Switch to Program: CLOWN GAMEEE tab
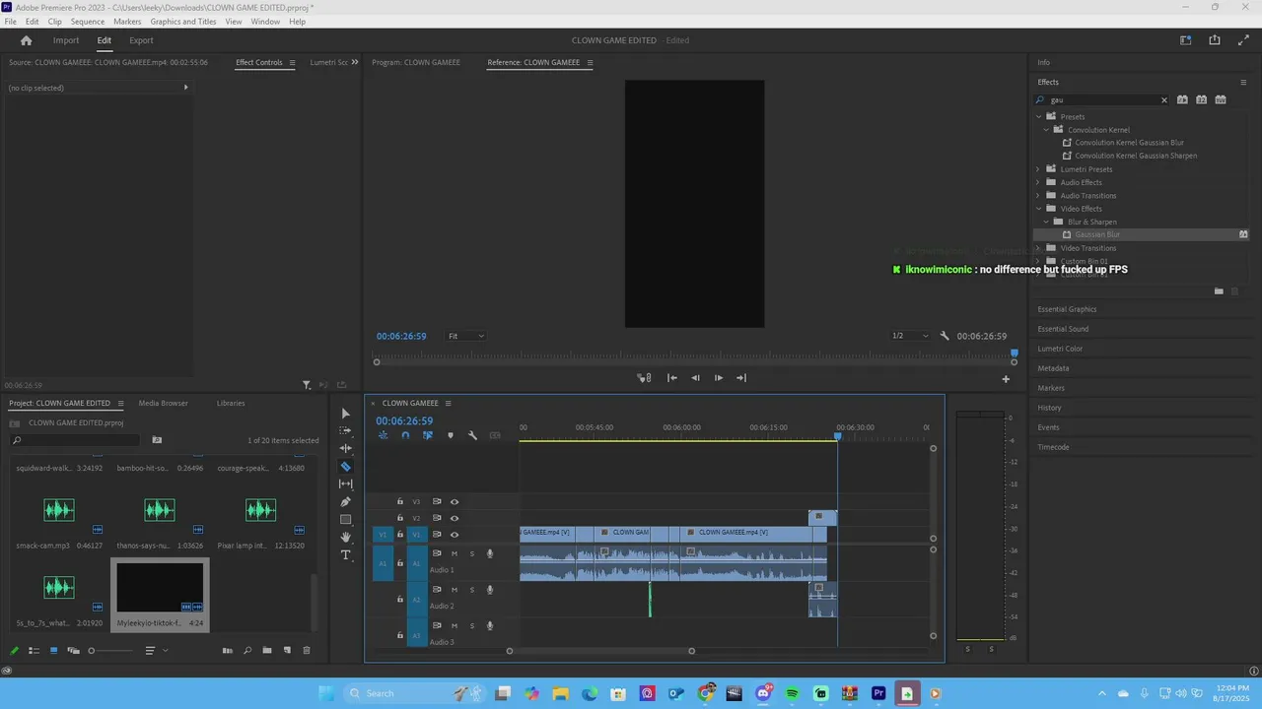The image size is (1262, 709). 416,62
